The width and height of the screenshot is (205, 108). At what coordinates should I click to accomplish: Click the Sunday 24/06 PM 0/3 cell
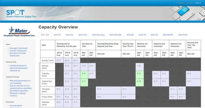(68, 60)
